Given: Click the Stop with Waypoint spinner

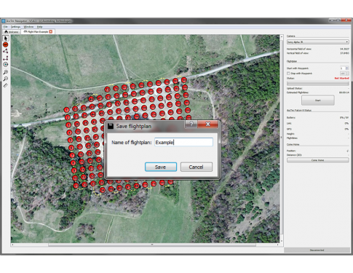Looking at the screenshot, I should [x=344, y=74].
